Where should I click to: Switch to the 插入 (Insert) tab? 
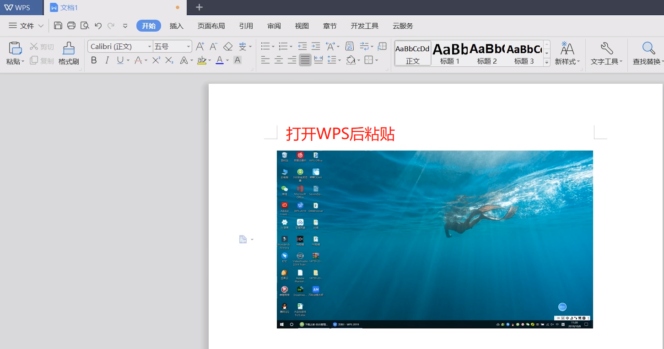tap(176, 26)
